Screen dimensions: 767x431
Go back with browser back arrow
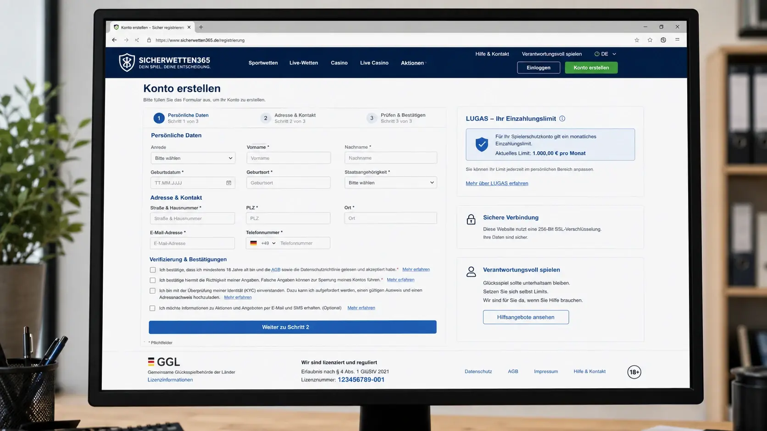pyautogui.click(x=114, y=40)
